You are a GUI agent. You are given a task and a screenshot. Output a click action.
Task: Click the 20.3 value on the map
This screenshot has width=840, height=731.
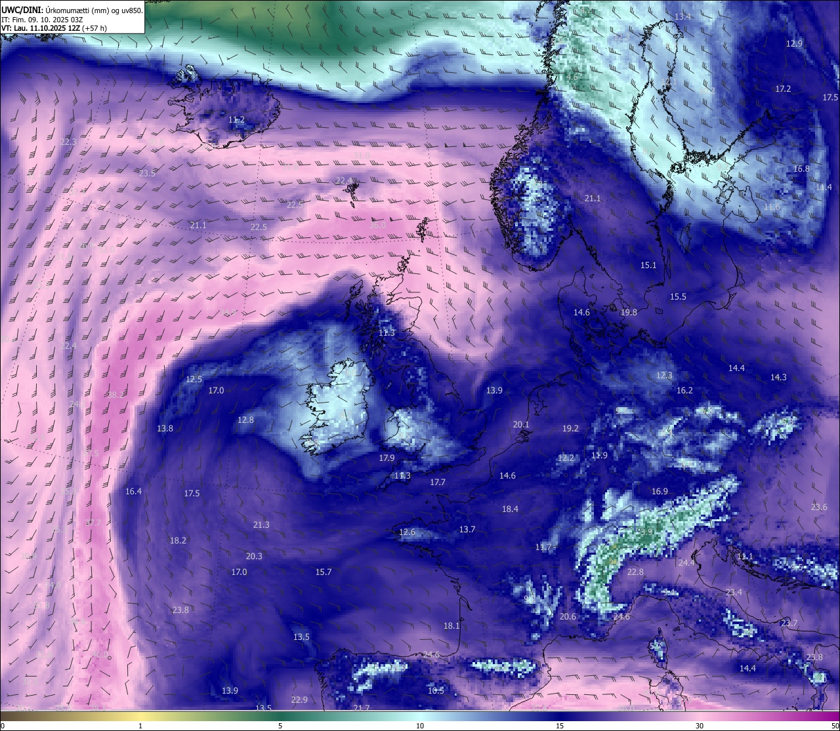point(254,556)
